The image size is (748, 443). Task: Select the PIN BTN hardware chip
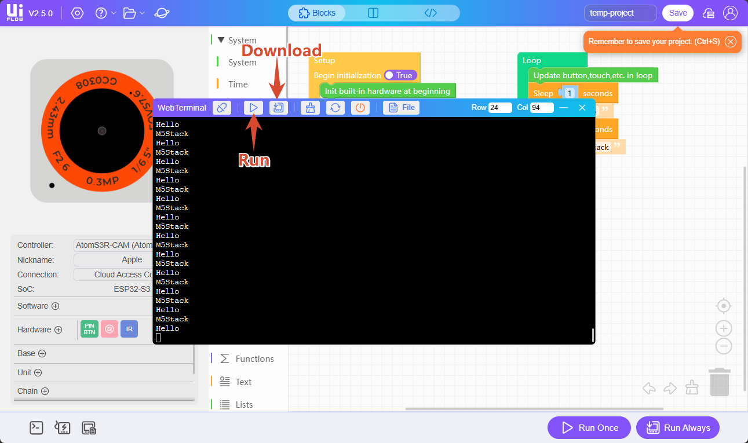point(89,329)
